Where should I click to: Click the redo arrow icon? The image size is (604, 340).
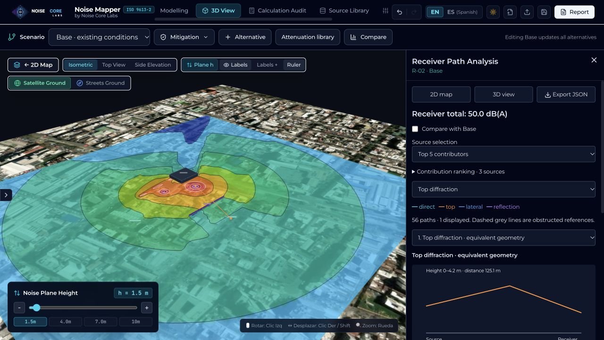414,12
